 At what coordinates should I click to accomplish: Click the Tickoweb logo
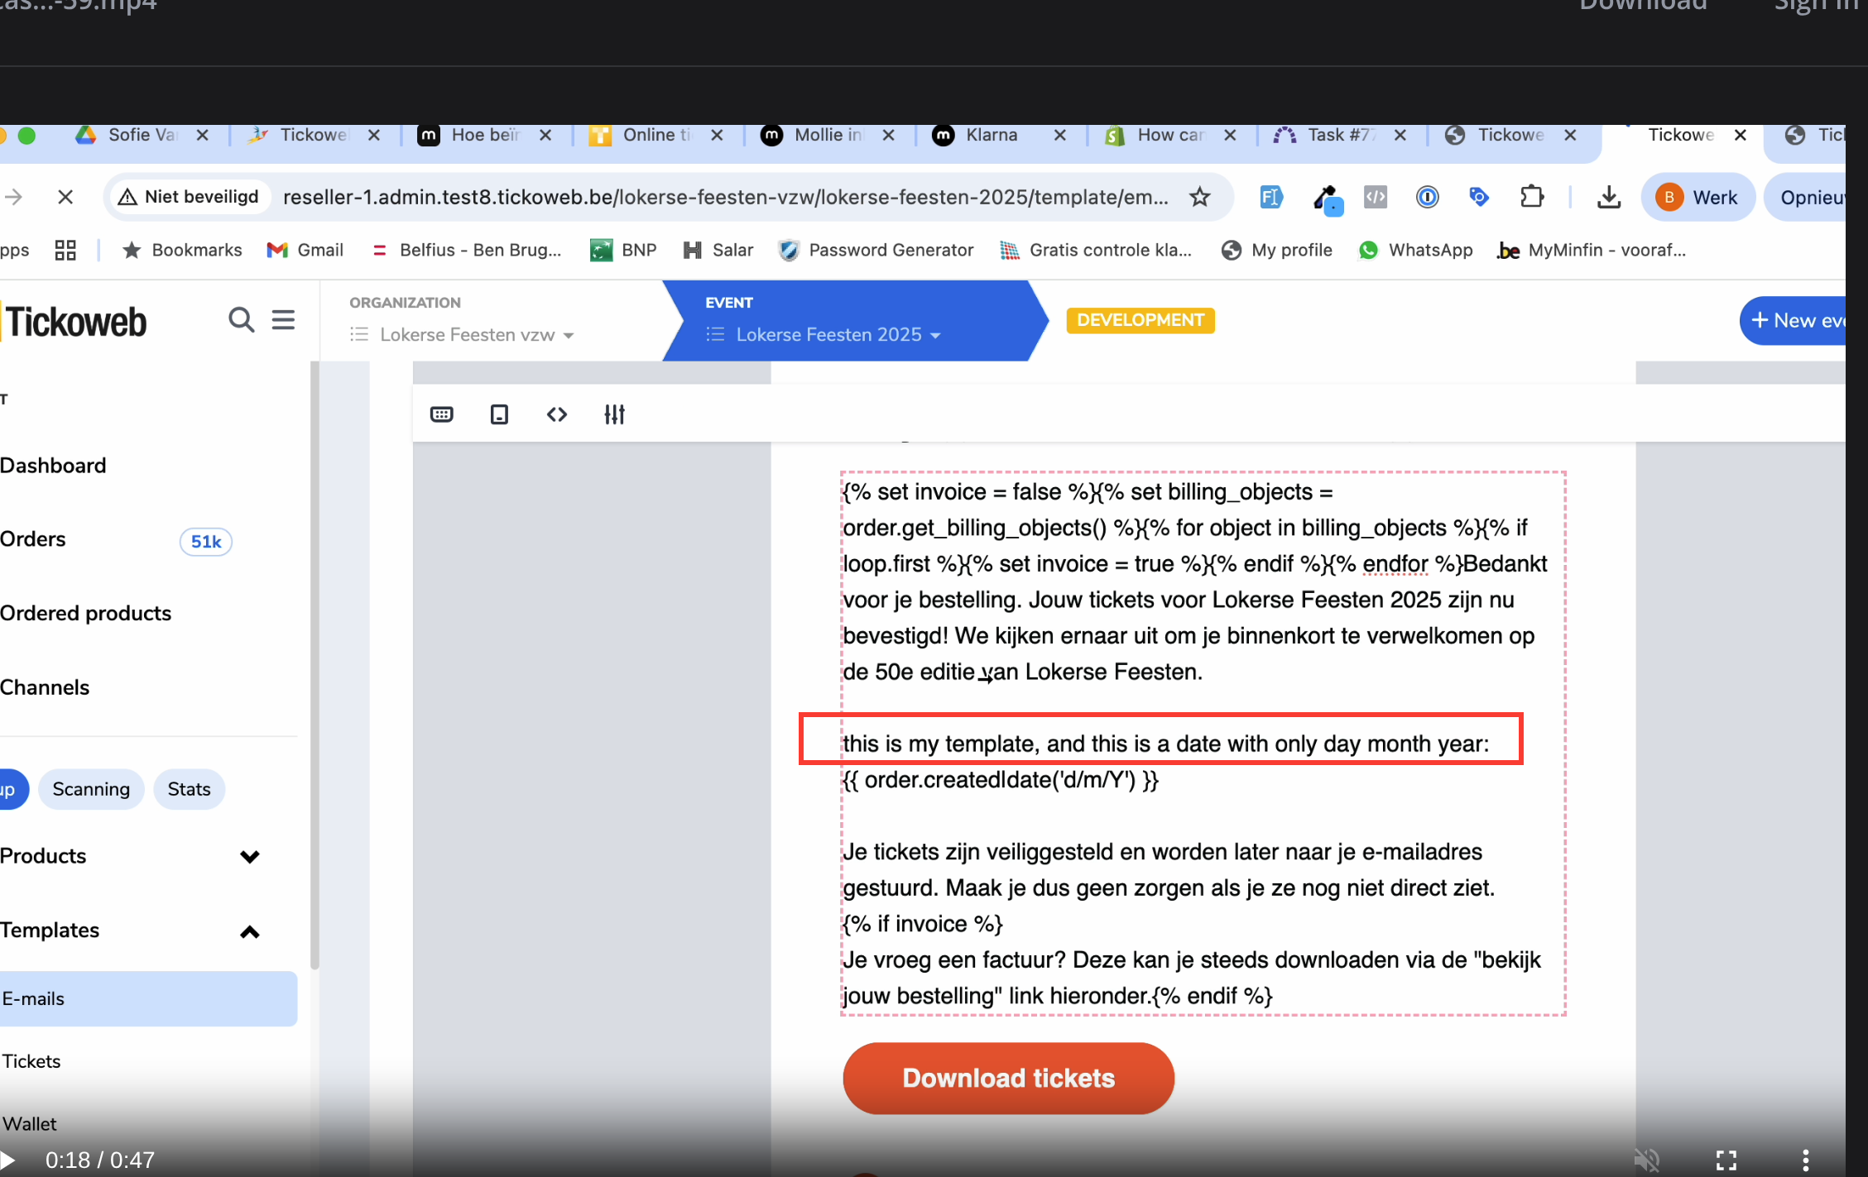click(x=74, y=322)
